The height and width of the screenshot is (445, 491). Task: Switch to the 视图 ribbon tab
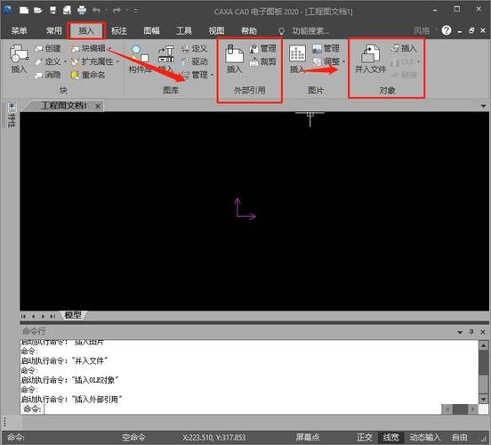pos(216,31)
